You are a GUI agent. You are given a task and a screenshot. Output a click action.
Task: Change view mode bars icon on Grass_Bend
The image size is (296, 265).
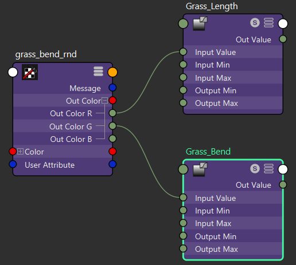click(x=268, y=168)
